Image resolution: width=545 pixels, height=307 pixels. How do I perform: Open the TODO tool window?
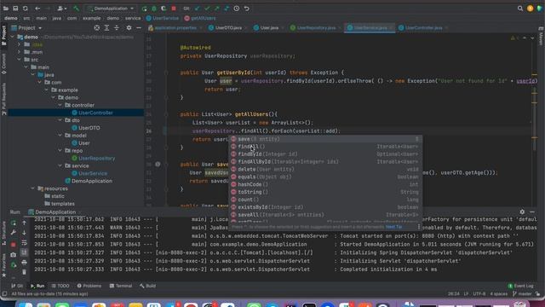[60, 286]
